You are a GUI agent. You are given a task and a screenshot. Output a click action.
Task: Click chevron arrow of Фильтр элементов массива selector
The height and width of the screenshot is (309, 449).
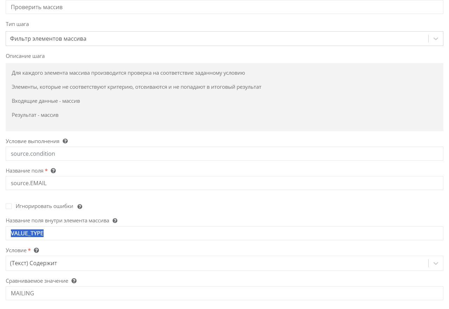click(436, 39)
